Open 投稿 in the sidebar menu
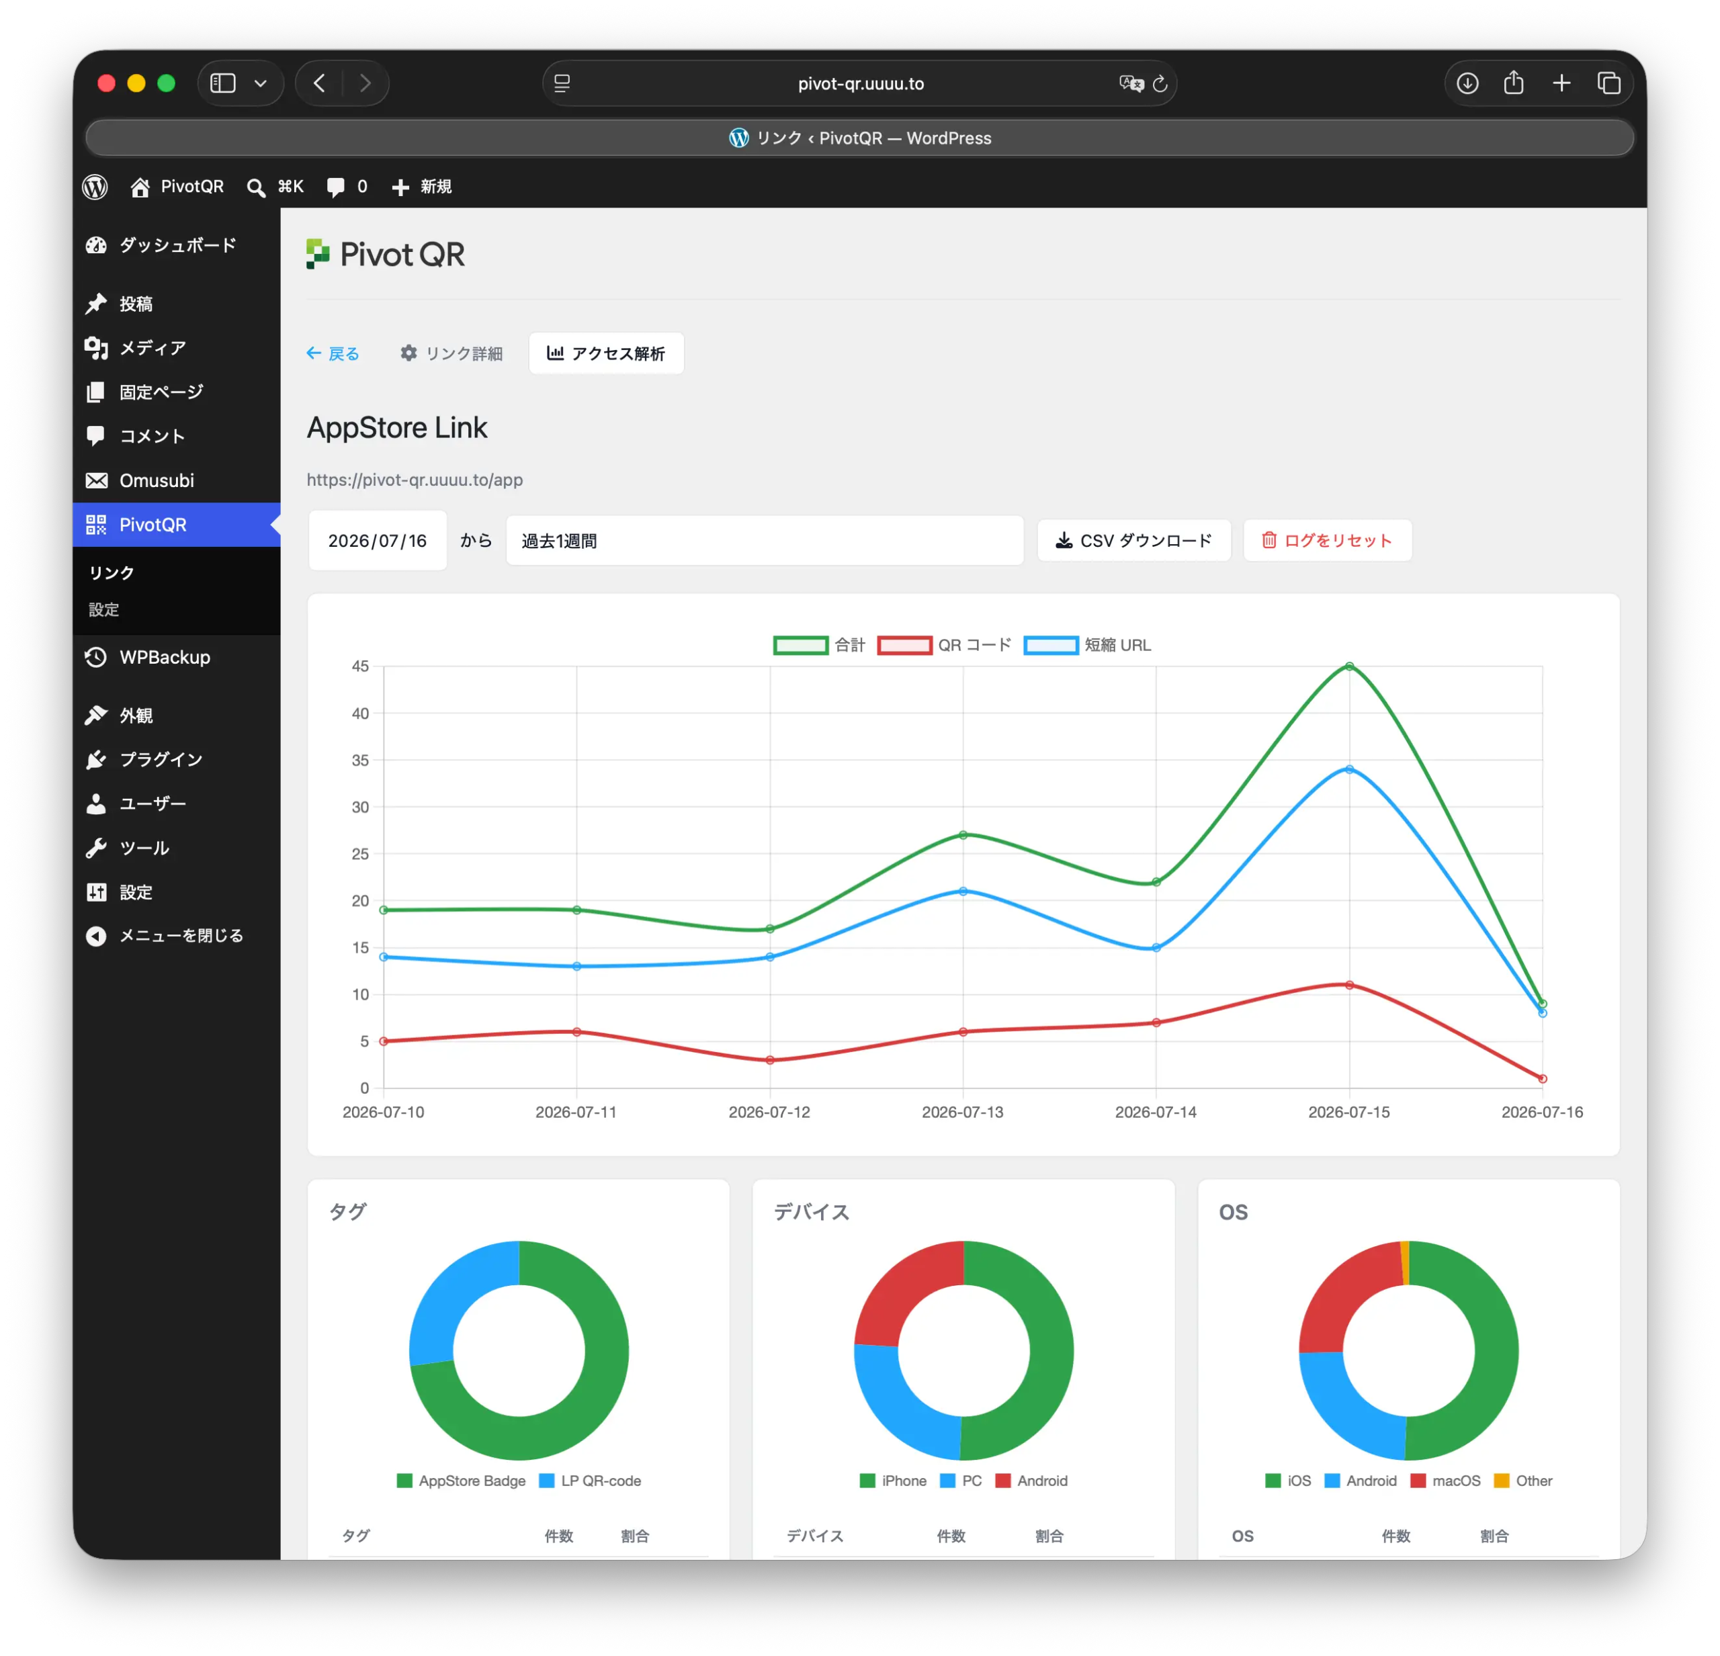1720x1656 pixels. (x=177, y=304)
